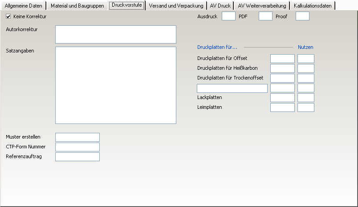
Task: Focus the Muster erstellen input field
Action: point(77,137)
